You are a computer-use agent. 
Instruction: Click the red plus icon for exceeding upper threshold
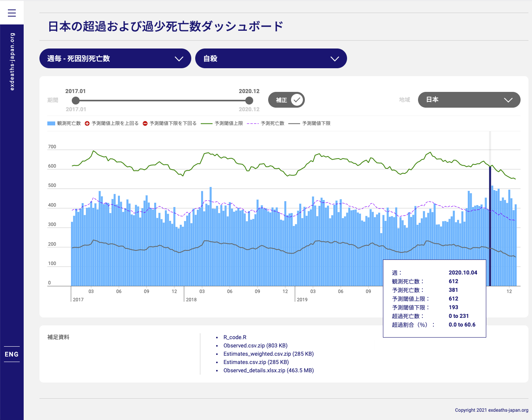[x=87, y=123]
